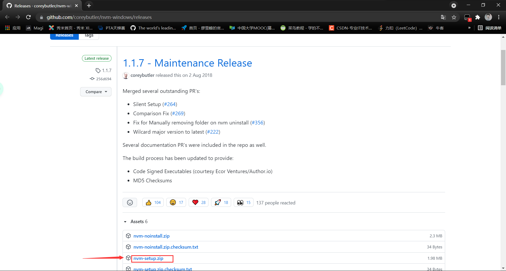This screenshot has width=506, height=271.
Task: Download nvm-setup.zip
Action: coord(148,258)
